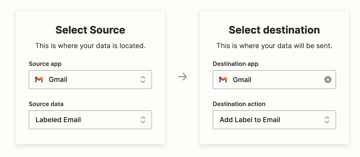Click the arrow icon between the two cards

tap(183, 76)
